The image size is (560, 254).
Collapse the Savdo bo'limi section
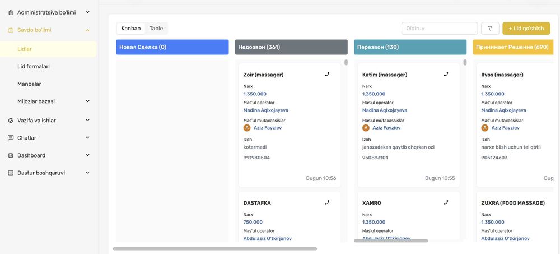click(87, 30)
